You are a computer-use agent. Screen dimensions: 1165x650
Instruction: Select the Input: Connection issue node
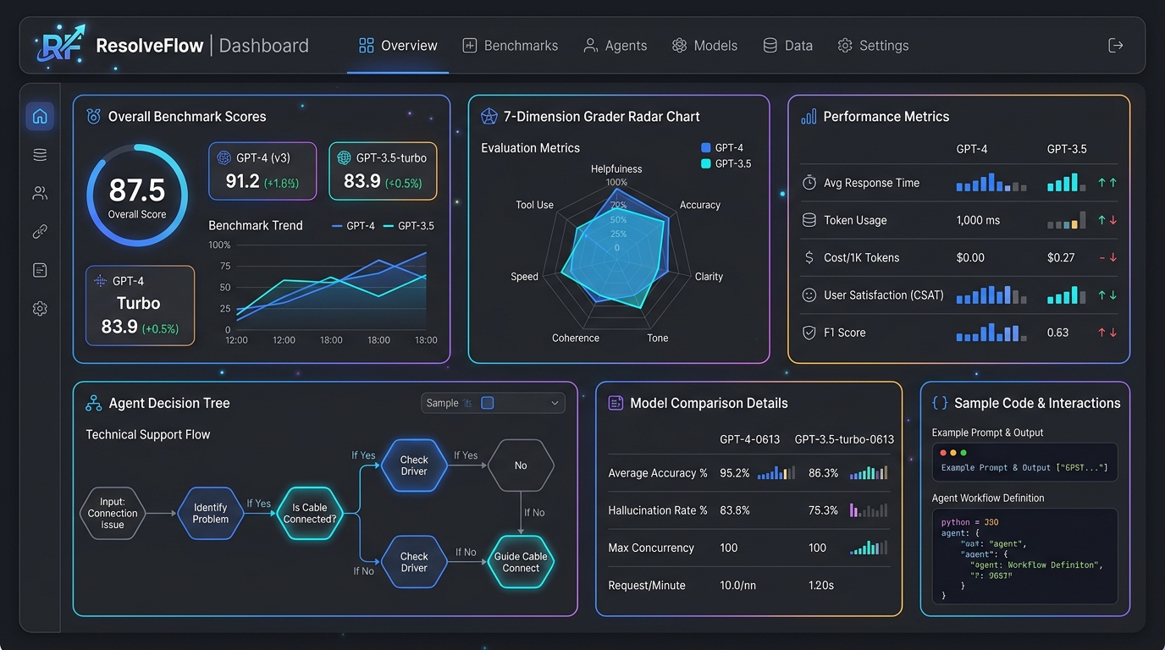click(x=113, y=513)
